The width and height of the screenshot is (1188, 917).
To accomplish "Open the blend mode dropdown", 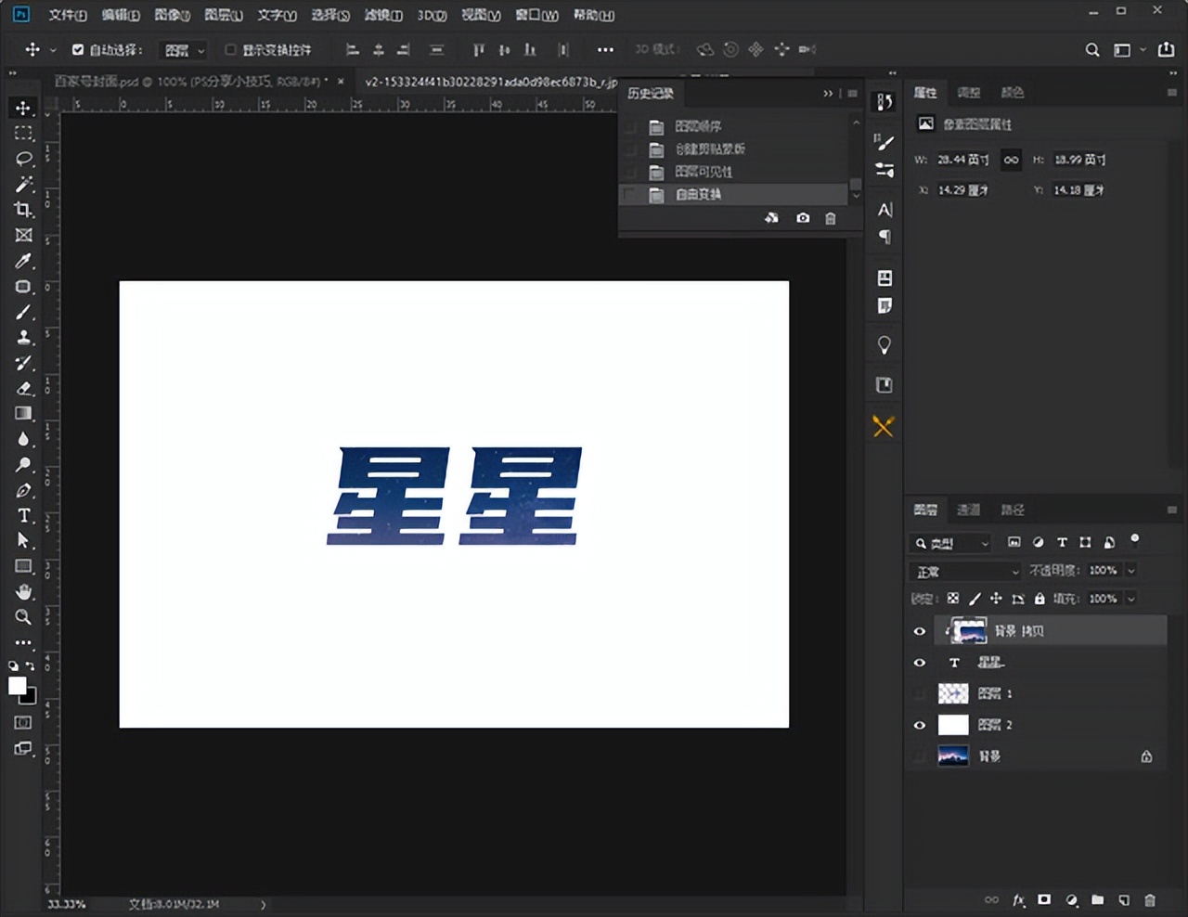I will [x=965, y=572].
